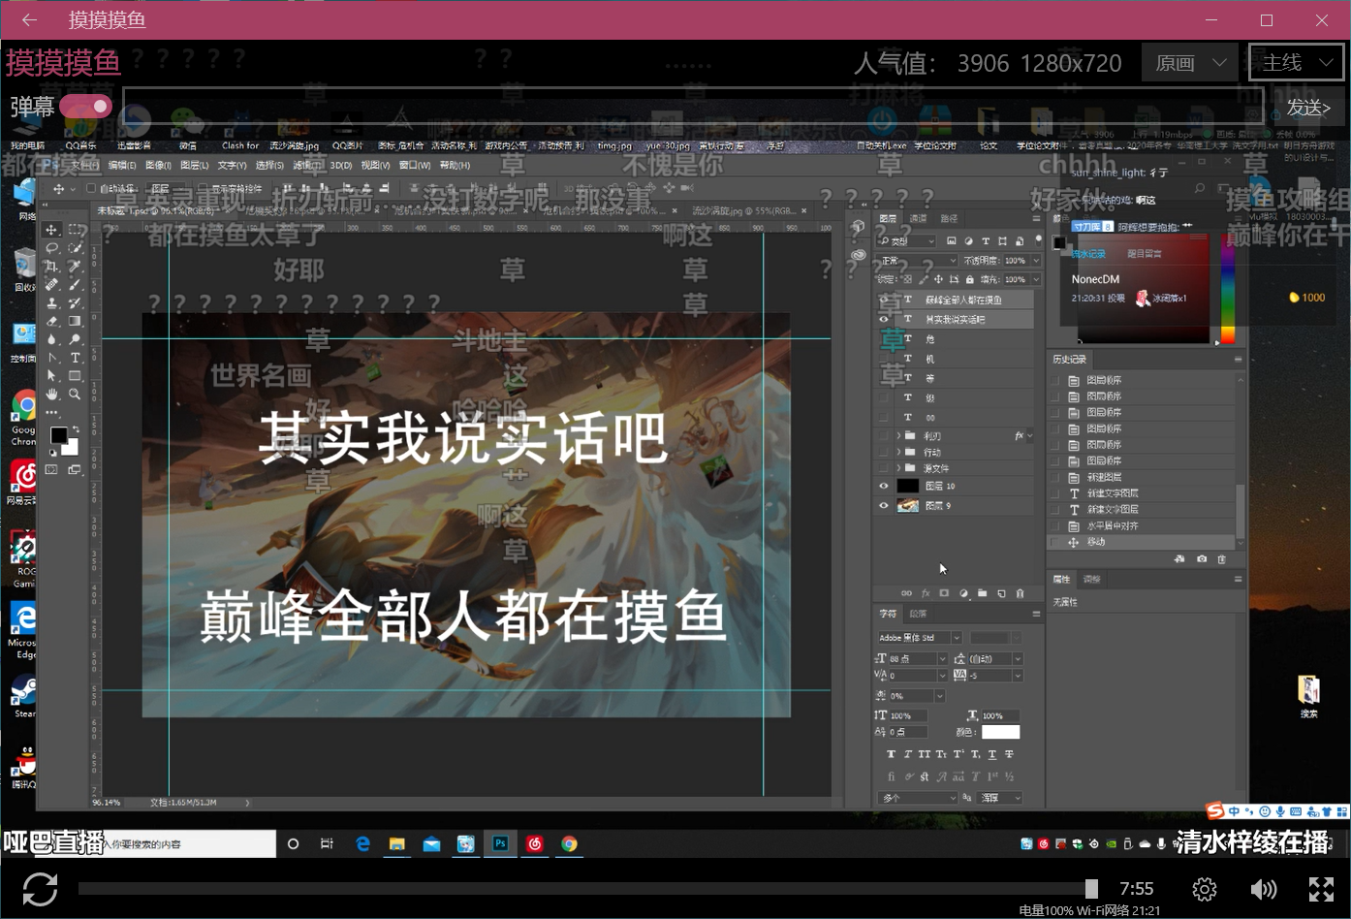This screenshot has height=919, width=1351.
Task: Open Chrome from the Windows taskbar
Action: pos(569,843)
